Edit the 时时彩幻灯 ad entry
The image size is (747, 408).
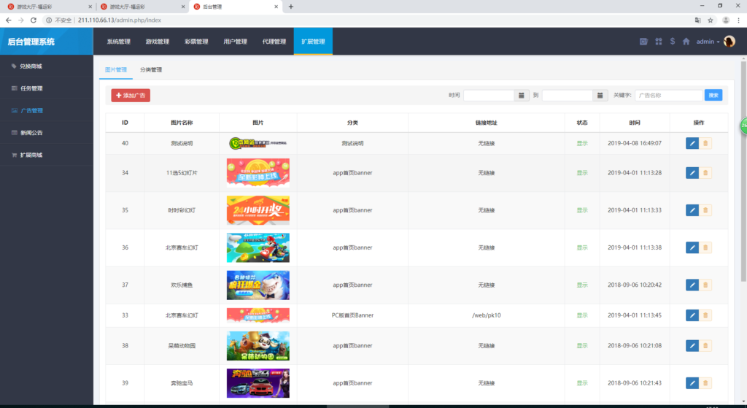coord(692,210)
